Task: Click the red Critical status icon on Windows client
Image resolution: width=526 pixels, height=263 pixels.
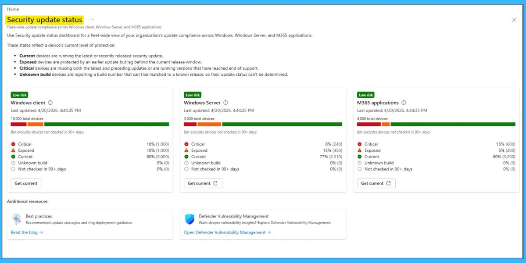Action: click(x=13, y=144)
